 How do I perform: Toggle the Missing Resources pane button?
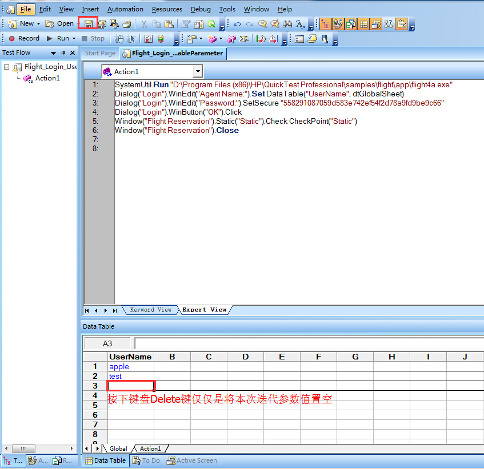pos(389,24)
